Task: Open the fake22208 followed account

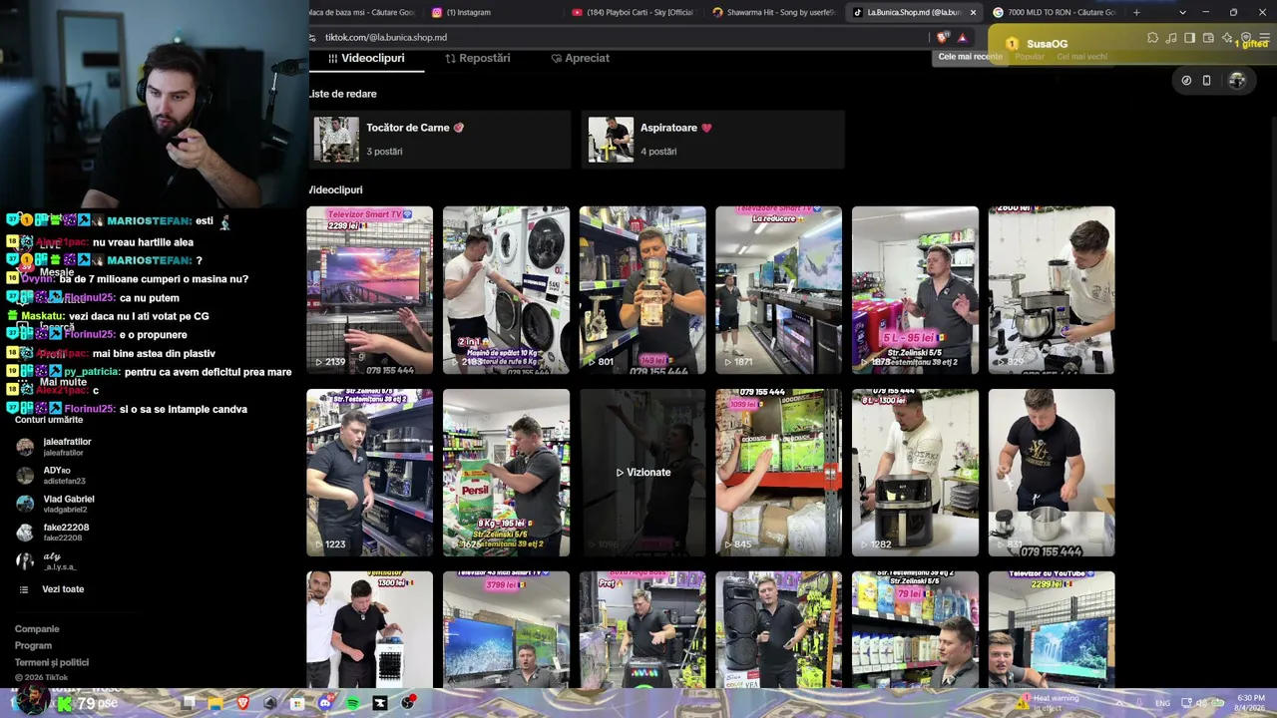Action: coord(53,532)
